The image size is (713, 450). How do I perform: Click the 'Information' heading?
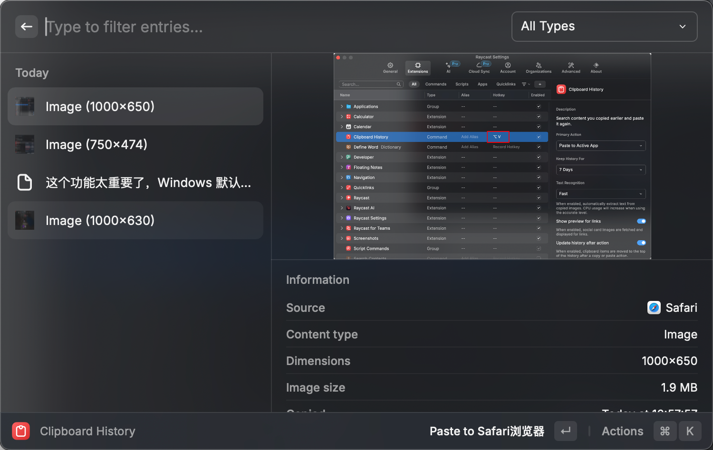tap(318, 280)
